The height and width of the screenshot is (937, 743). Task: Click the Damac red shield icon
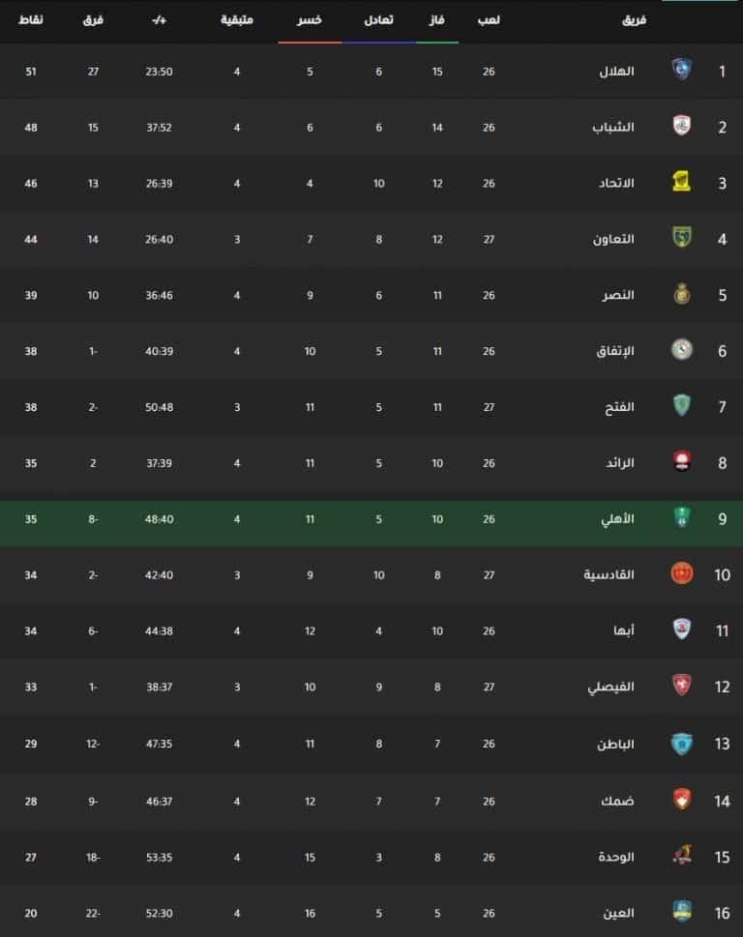(x=681, y=799)
